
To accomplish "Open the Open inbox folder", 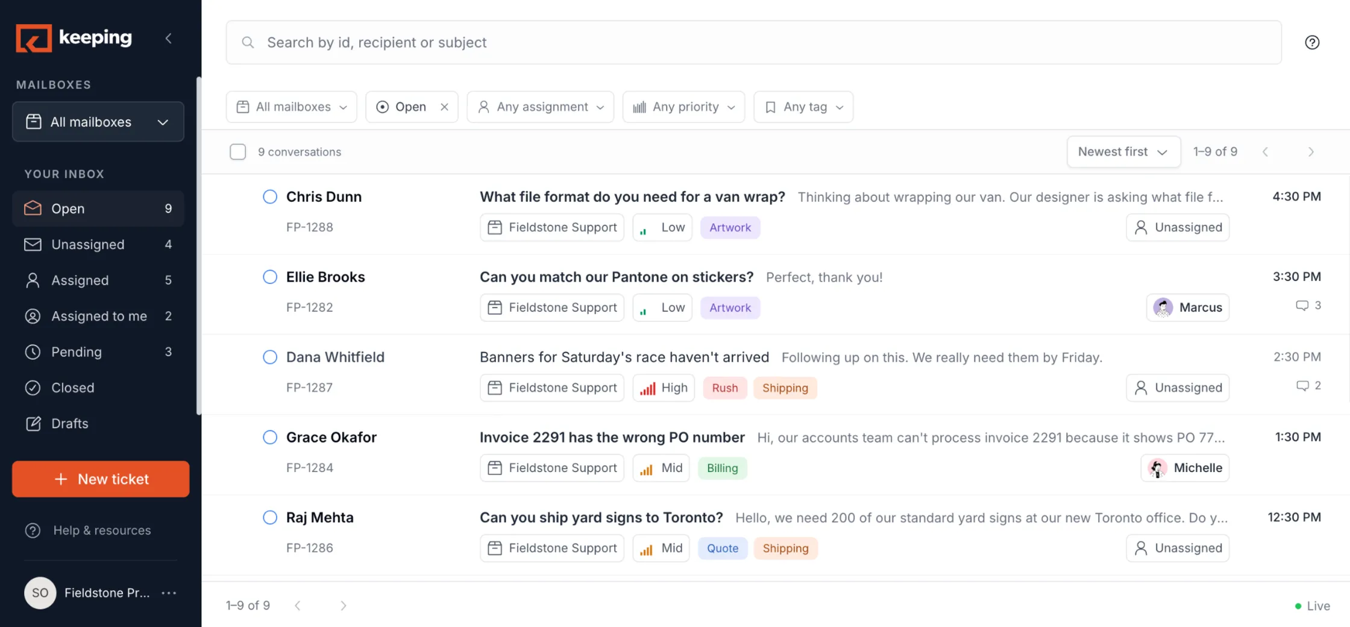I will pyautogui.click(x=98, y=209).
